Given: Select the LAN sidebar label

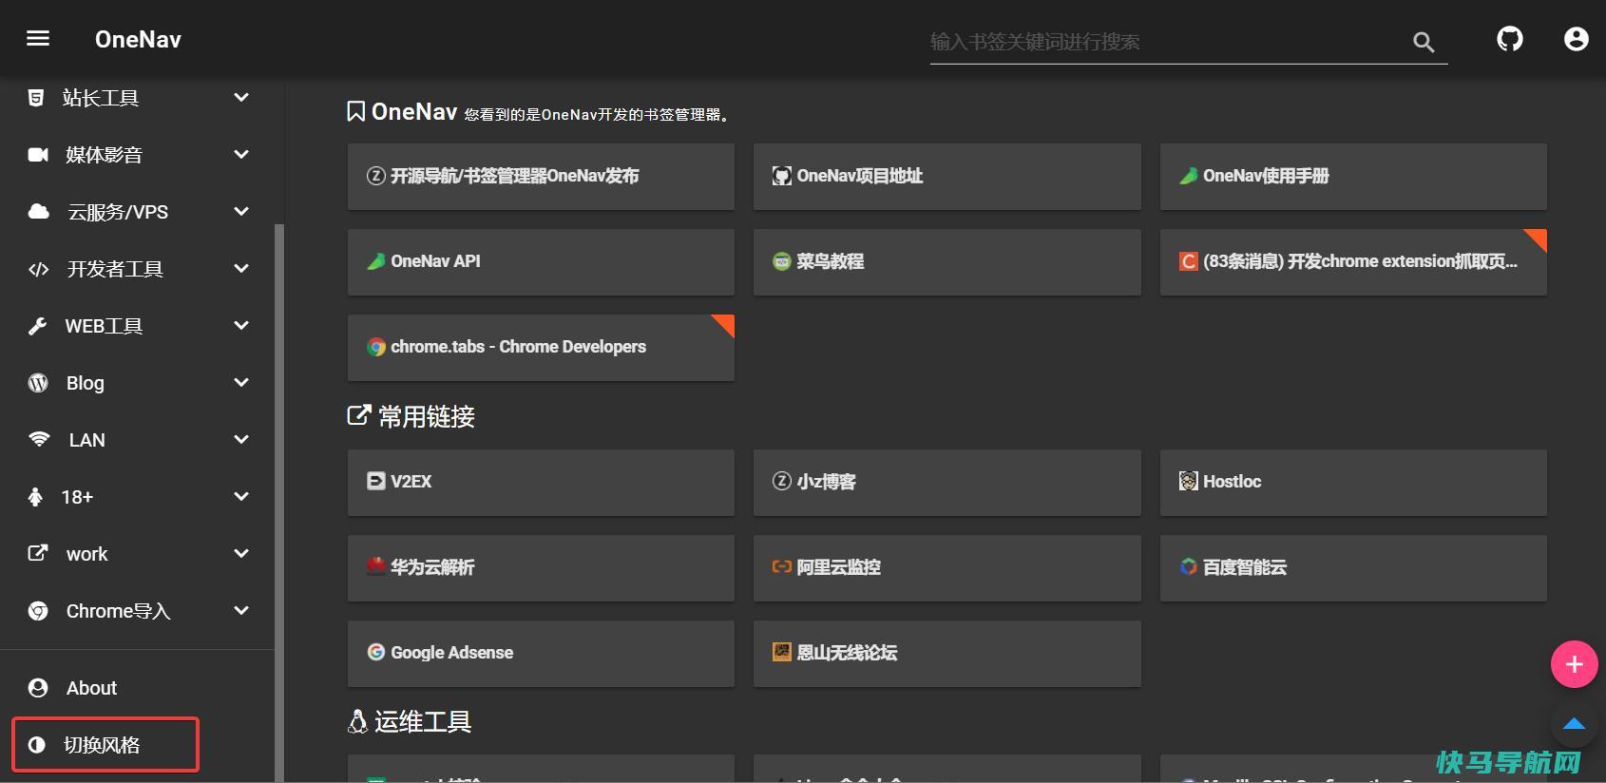Looking at the screenshot, I should pos(87,440).
